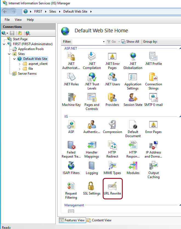Click the Up folder icon in Connections toolbar
Viewport: 181px width, 229px height.
[20, 33]
